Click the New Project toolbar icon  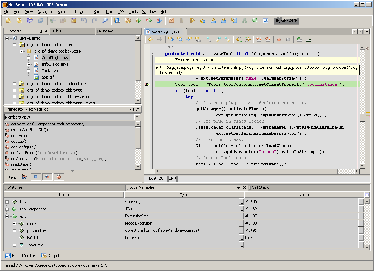tap(19, 21)
